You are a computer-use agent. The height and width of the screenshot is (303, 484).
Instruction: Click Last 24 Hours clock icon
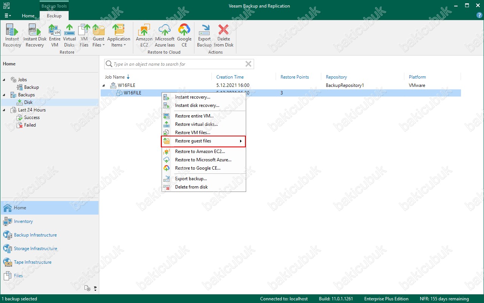coord(13,110)
